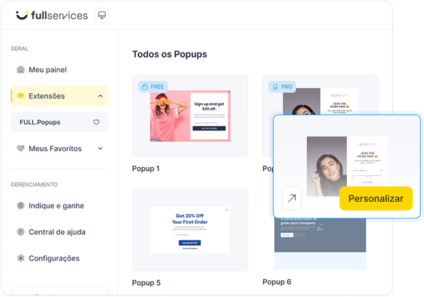Click the fullservices logo
Viewport: 424px width, 297px height.
pyautogui.click(x=51, y=15)
